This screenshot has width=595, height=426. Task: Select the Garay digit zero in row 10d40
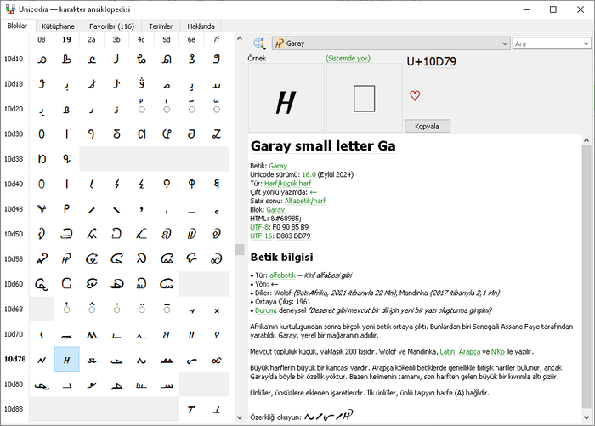point(42,184)
